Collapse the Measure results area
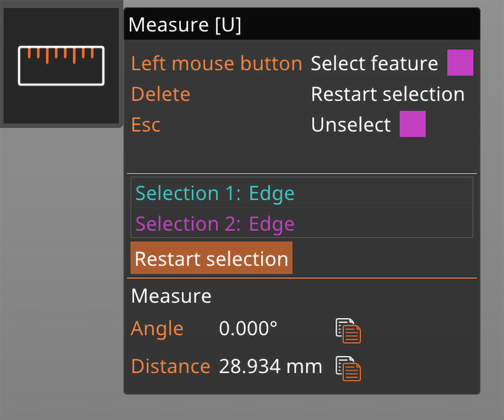504x420 pixels. point(171,296)
